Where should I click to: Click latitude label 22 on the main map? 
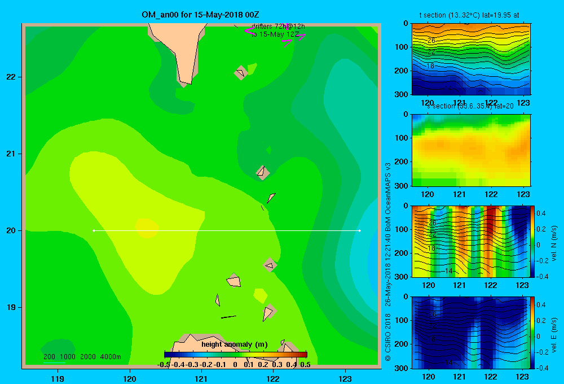pos(11,77)
